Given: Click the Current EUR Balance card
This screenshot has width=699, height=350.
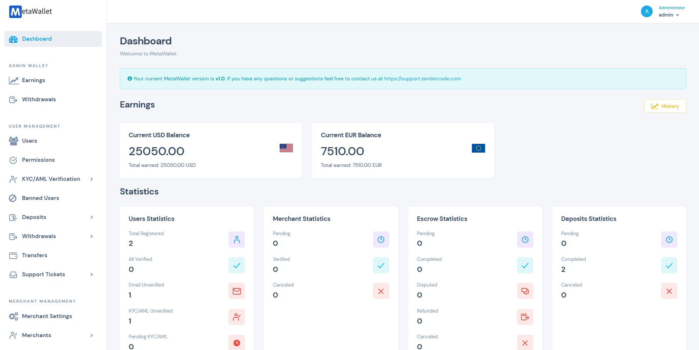Looking at the screenshot, I should (402, 150).
